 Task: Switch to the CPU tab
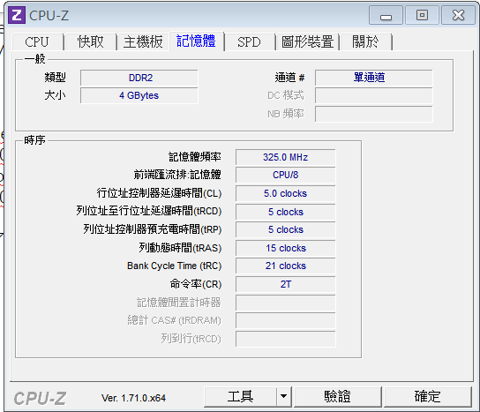(x=37, y=41)
